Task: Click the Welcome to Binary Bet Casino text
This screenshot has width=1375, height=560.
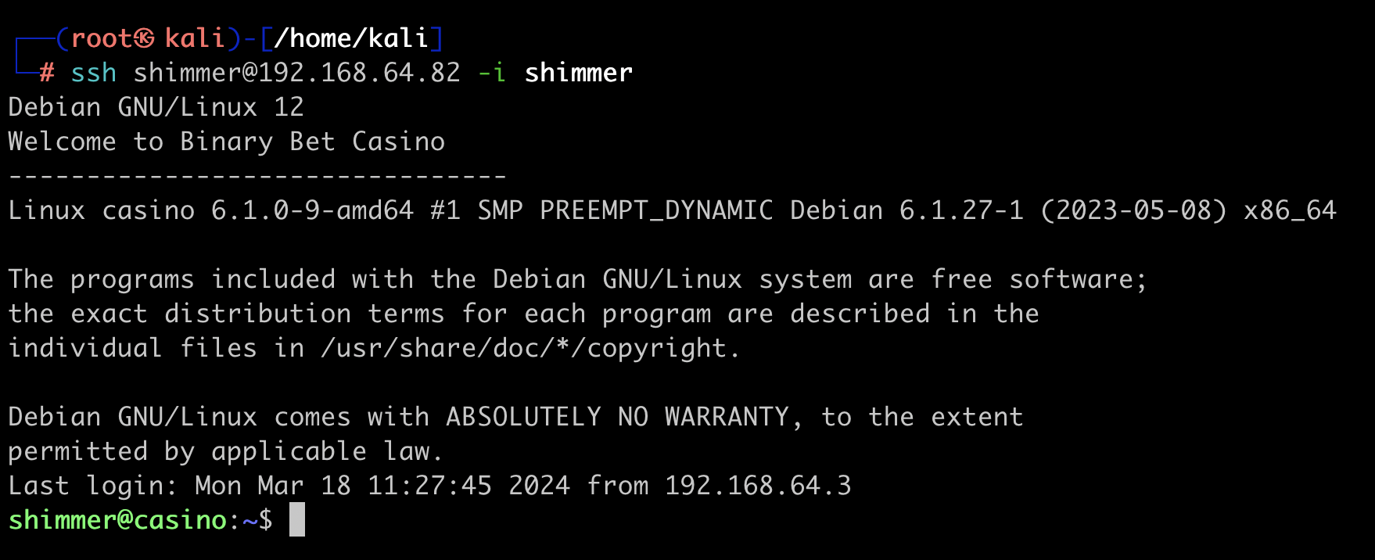Action: tap(227, 142)
